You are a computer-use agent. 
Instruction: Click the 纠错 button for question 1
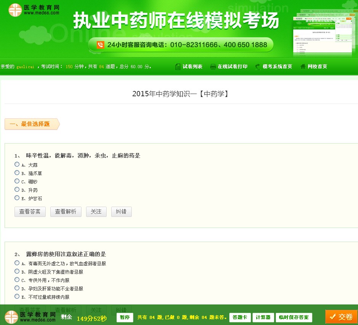point(121,212)
